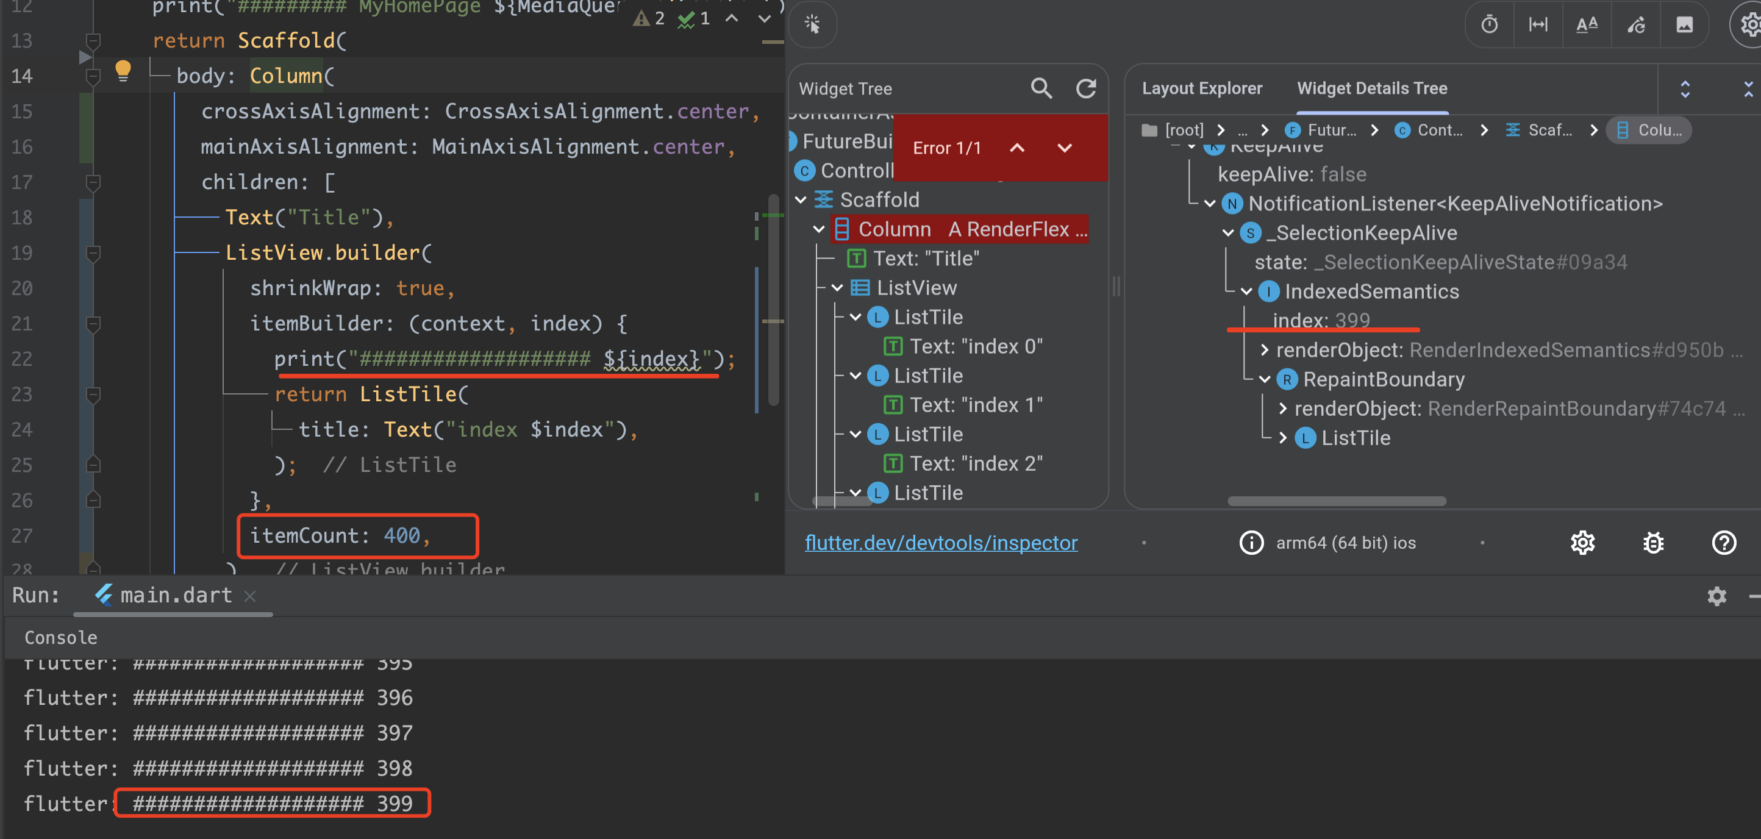This screenshot has width=1761, height=839.
Task: Collapse the ListTile above Text index 2
Action: point(855,434)
